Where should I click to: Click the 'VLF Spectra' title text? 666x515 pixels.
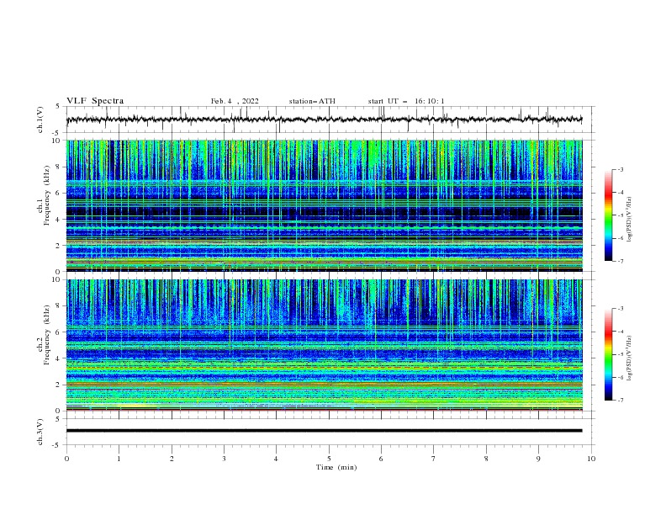click(95, 101)
